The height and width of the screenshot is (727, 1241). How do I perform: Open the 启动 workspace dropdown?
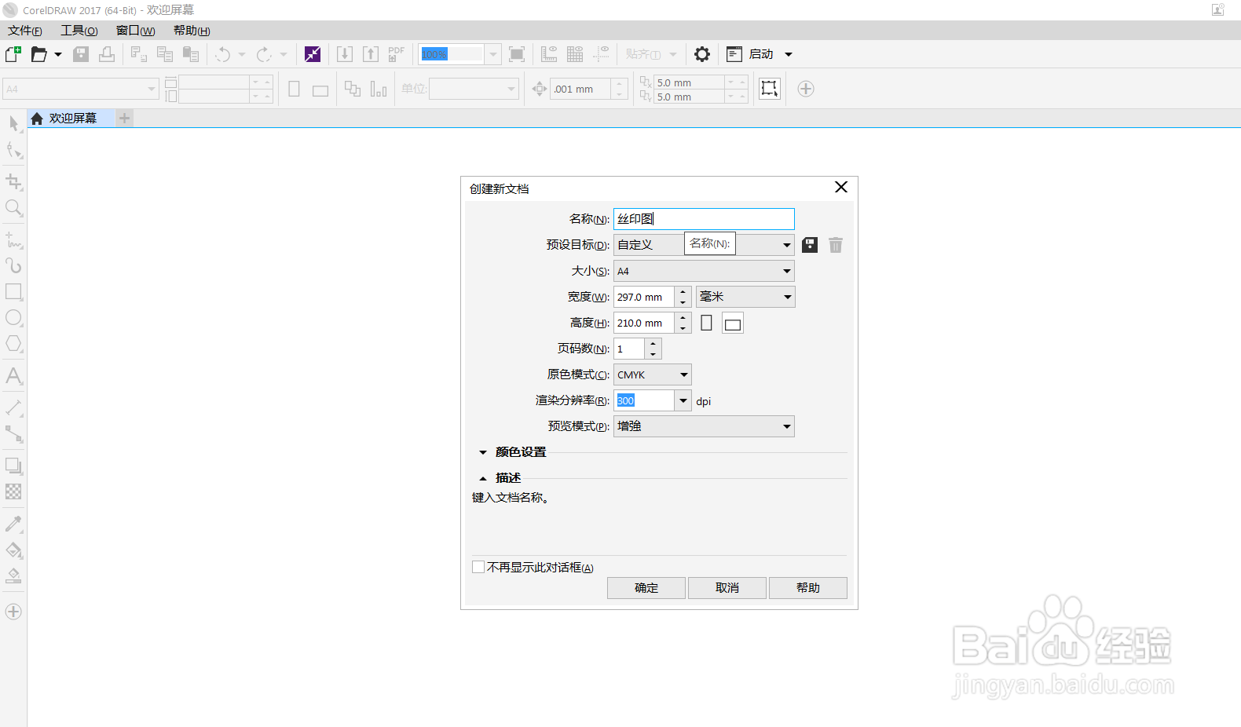789,54
